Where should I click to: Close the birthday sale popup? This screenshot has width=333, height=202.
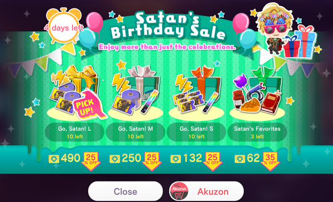coord(125,191)
